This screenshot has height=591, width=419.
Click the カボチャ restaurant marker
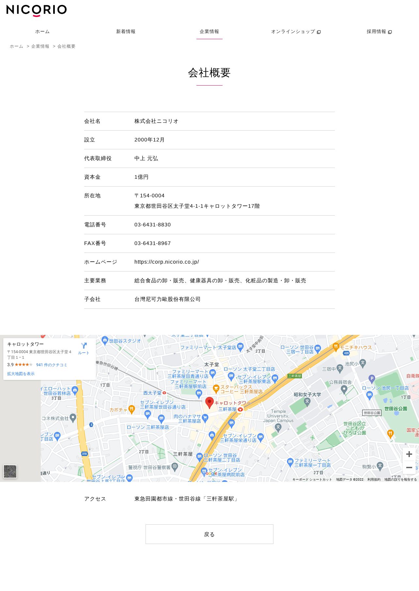click(132, 409)
